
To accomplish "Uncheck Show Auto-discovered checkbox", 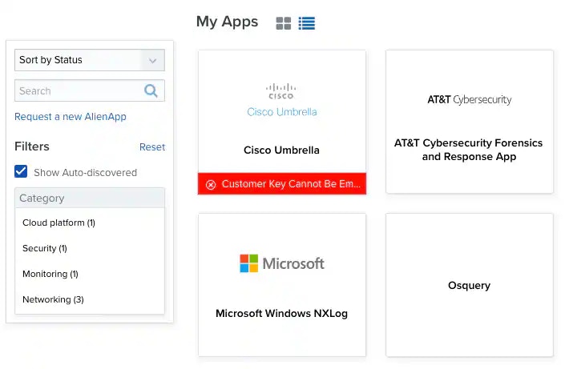I will 21,171.
